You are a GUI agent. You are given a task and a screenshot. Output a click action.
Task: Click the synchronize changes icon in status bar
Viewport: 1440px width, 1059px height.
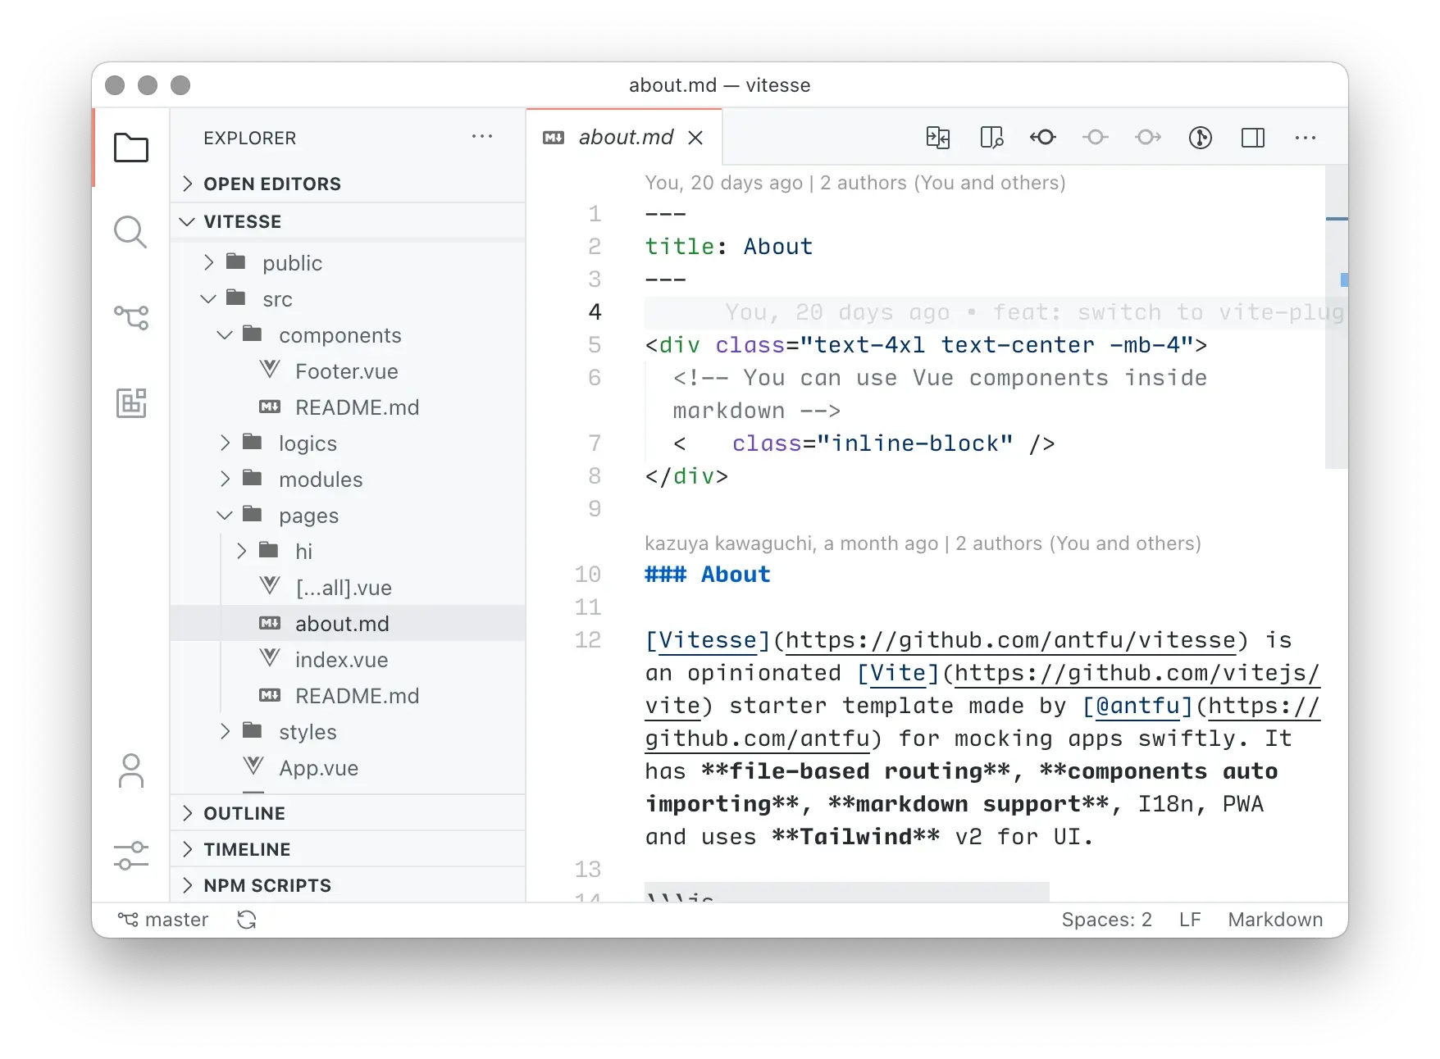click(247, 920)
